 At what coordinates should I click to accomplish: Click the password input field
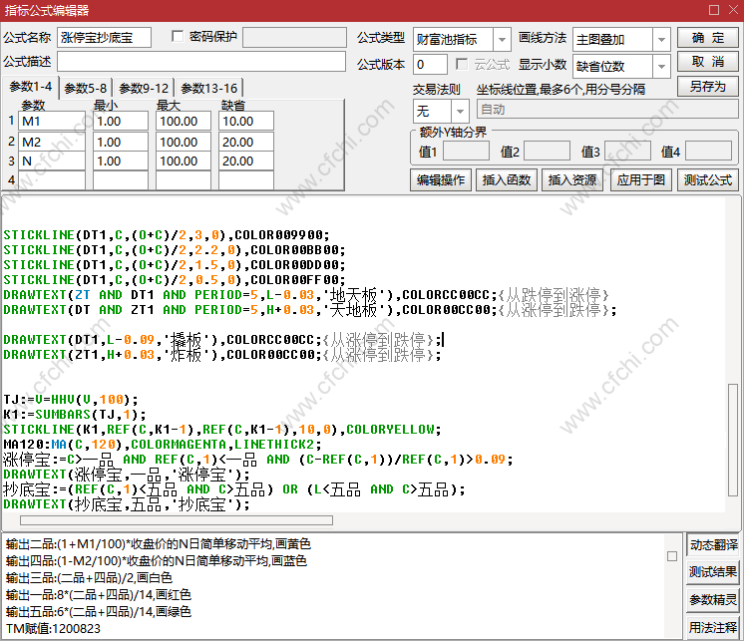coord(294,37)
